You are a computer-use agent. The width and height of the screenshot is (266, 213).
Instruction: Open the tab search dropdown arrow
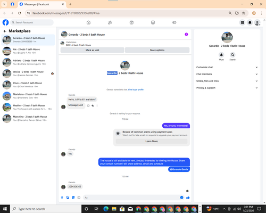tap(4, 4)
